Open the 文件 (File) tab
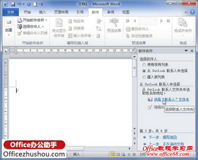Image resolution: width=198 pixels, height=160 pixels. (10, 12)
